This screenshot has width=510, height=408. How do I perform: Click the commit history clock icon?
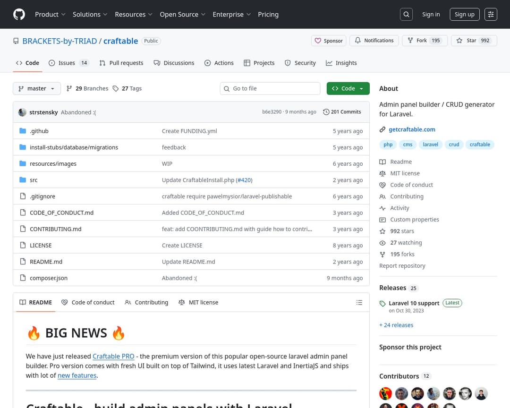[x=326, y=112]
